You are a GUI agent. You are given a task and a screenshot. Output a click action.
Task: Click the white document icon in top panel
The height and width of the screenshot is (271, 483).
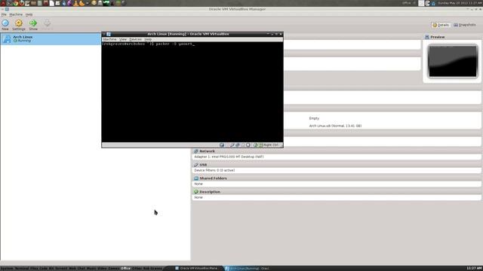click(x=52, y=3)
